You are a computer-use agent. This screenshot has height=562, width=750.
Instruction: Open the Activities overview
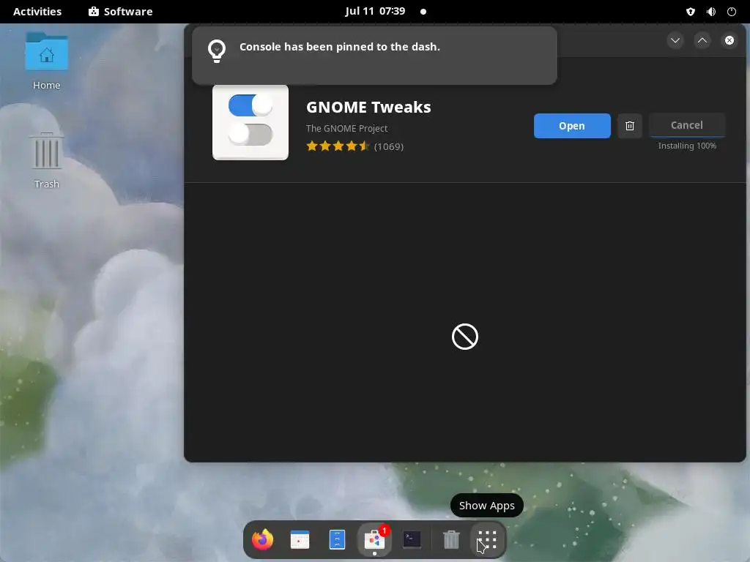(37, 12)
